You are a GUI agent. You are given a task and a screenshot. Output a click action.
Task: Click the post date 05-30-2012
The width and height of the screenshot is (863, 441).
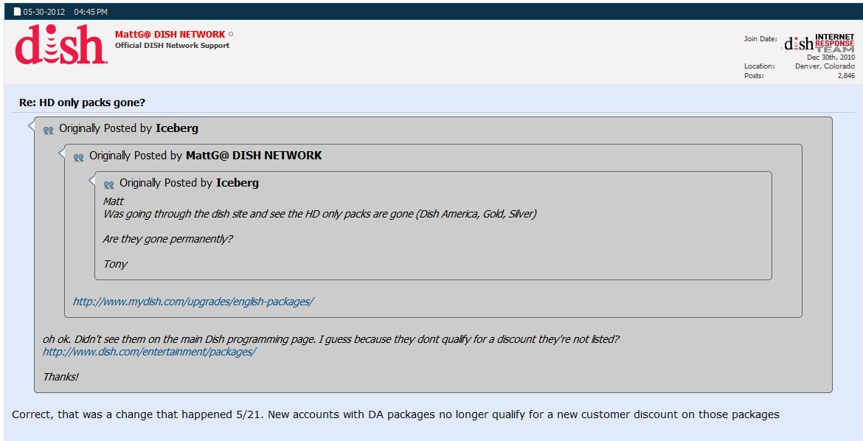[44, 12]
